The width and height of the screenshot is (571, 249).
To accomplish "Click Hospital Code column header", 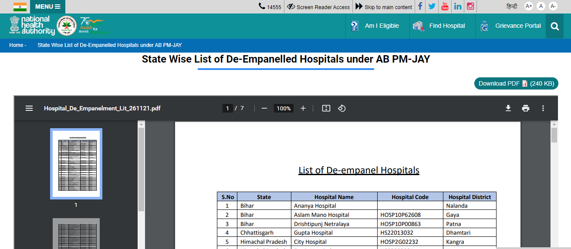I will click(410, 197).
